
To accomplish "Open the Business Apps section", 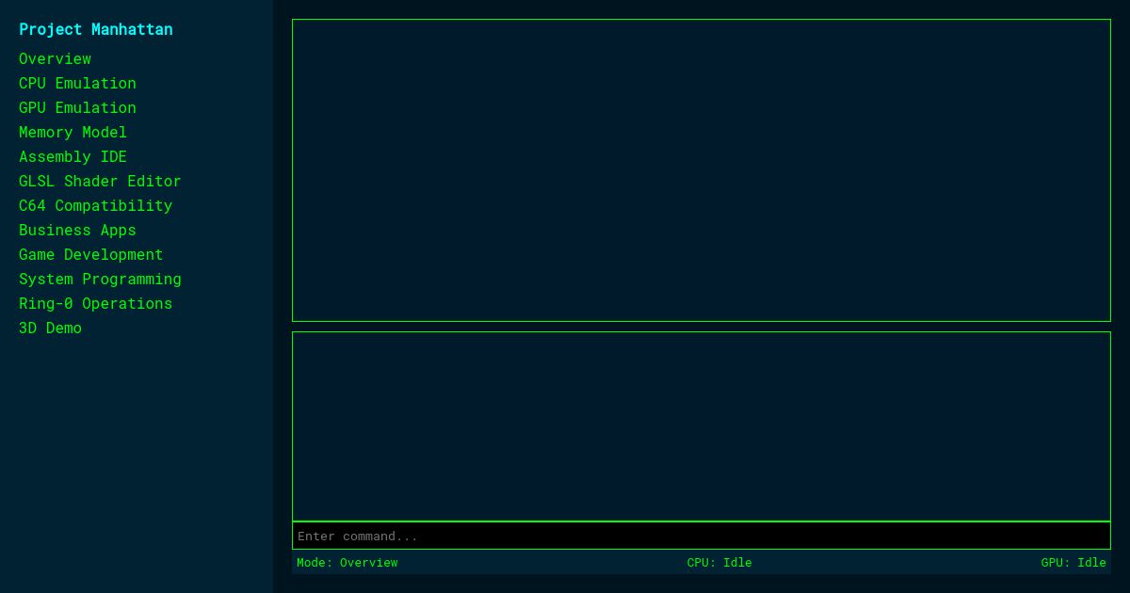I will point(77,230).
